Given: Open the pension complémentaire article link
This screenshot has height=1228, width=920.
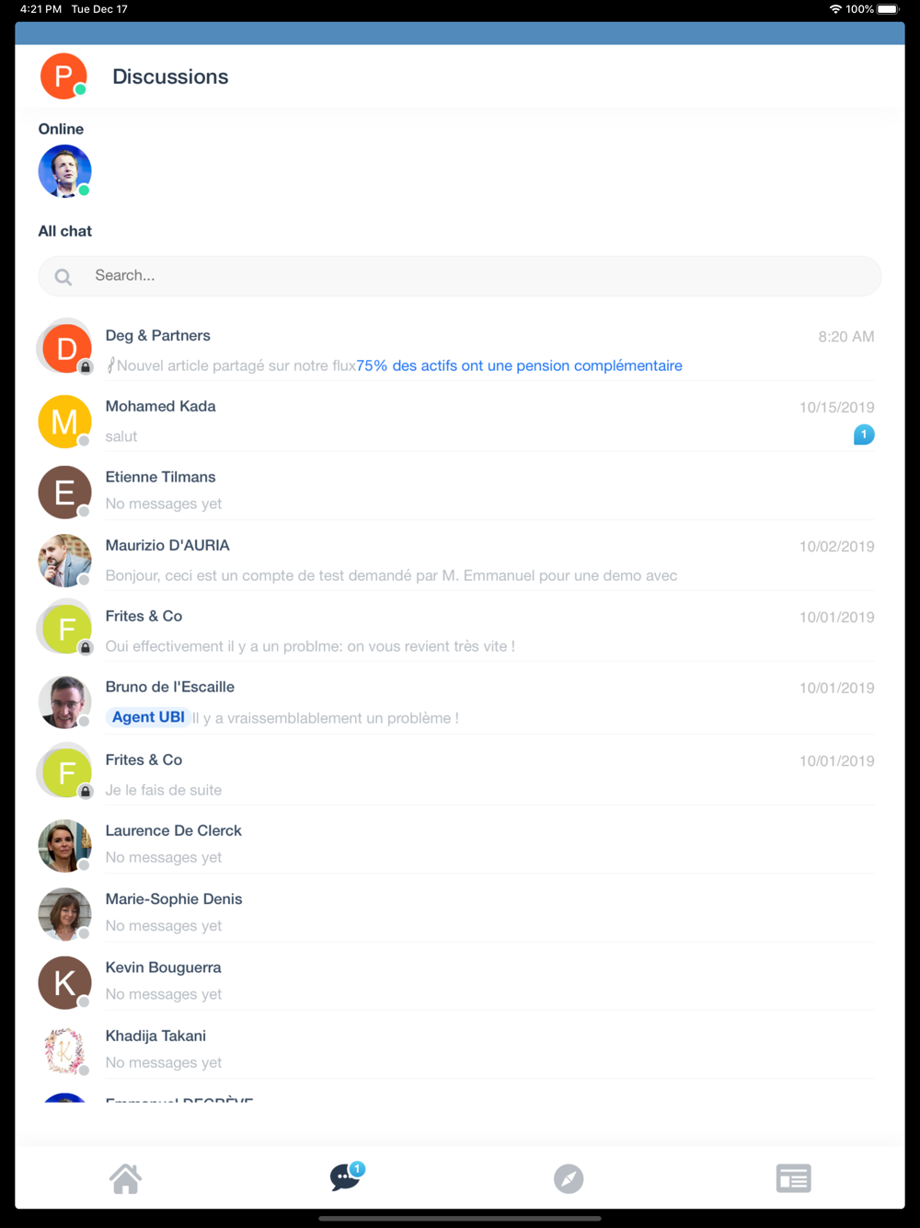Looking at the screenshot, I should [519, 365].
